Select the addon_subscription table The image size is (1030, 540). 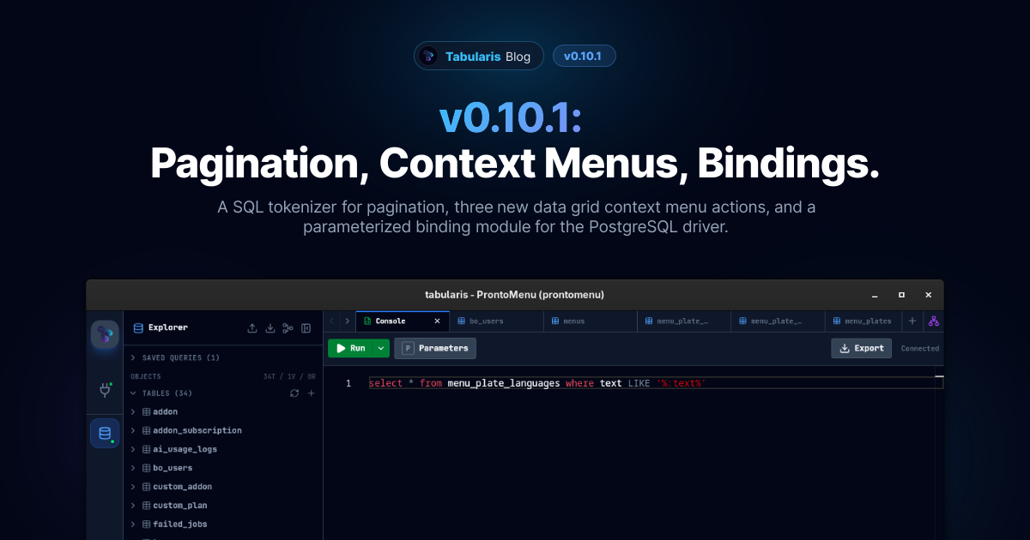[197, 430]
